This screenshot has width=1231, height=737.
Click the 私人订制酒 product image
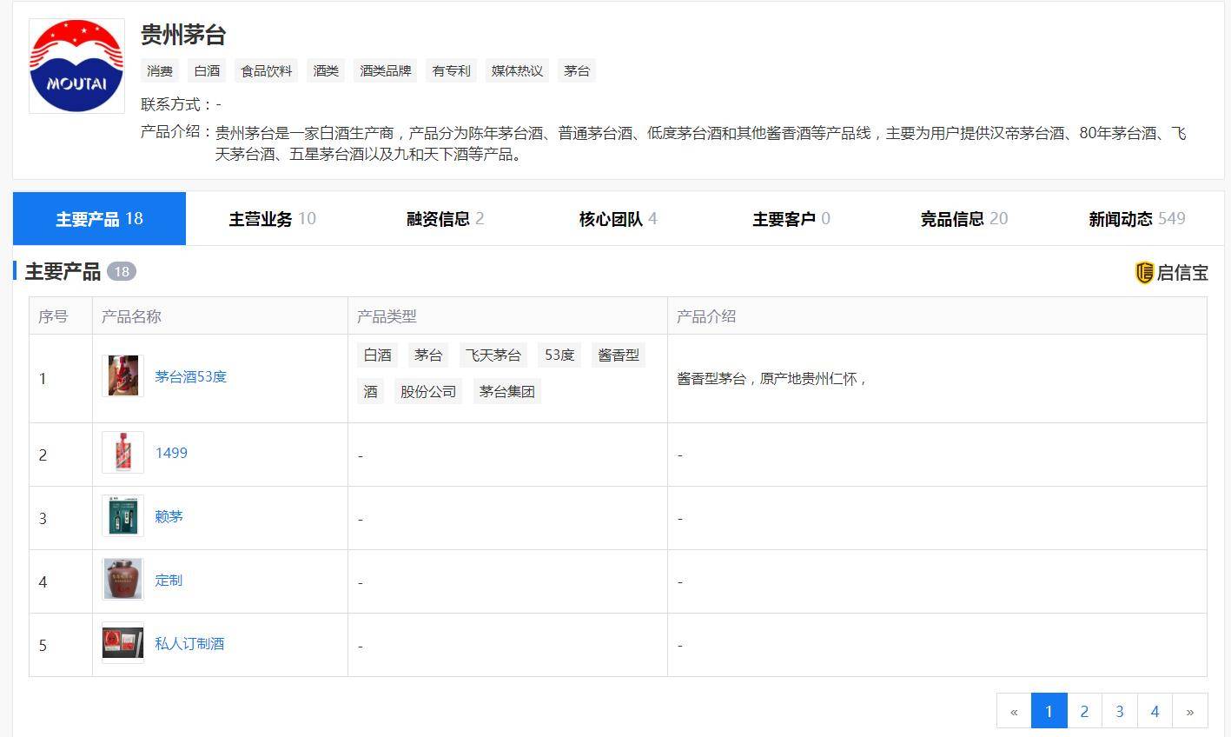pyautogui.click(x=122, y=644)
